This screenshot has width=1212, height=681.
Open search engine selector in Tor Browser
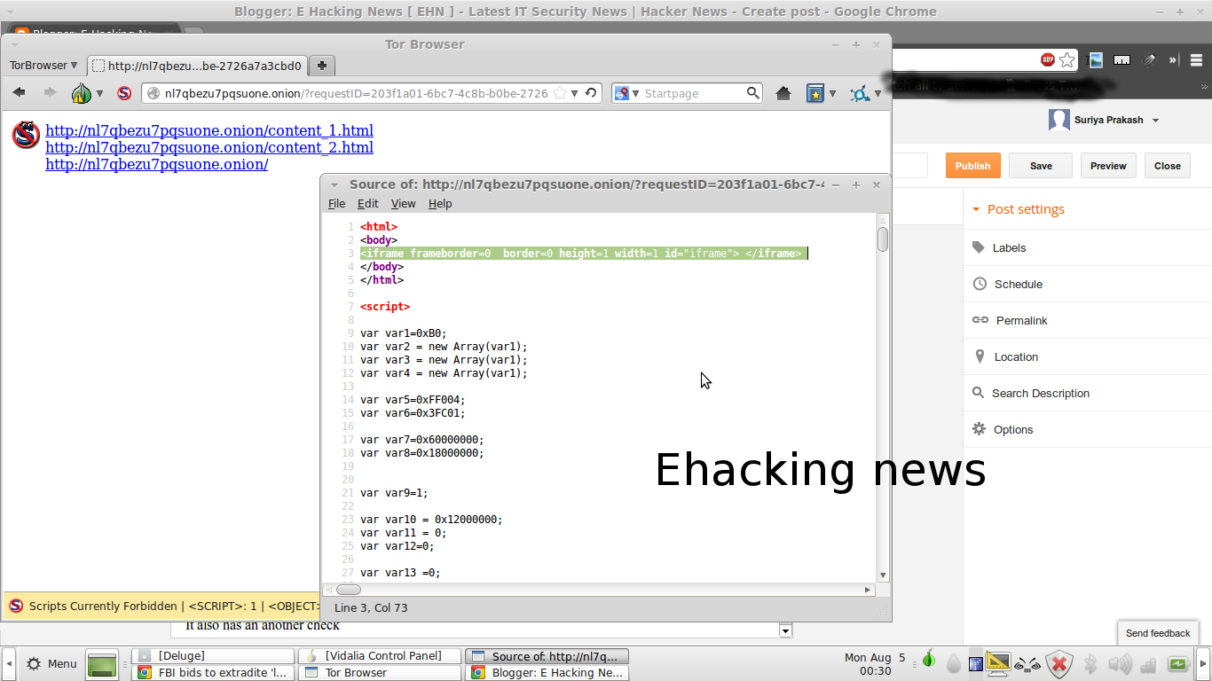point(625,93)
